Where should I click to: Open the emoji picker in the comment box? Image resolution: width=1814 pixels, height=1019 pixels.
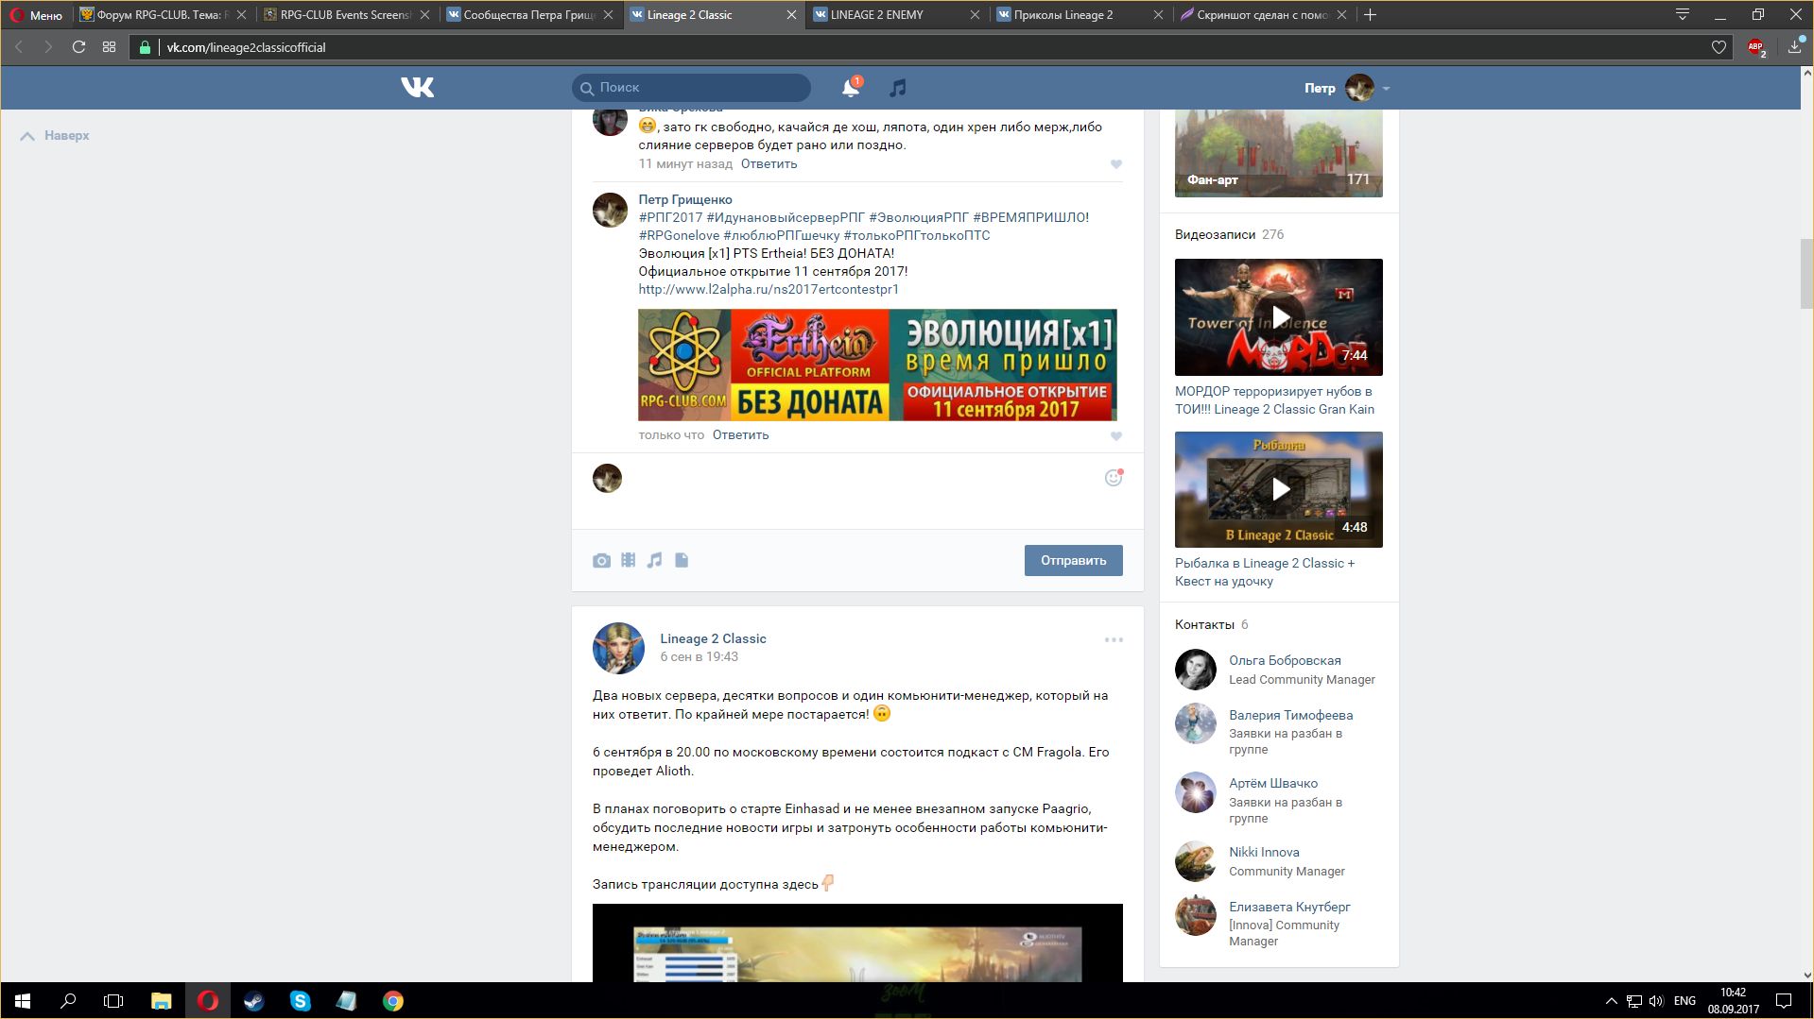pos(1114,478)
